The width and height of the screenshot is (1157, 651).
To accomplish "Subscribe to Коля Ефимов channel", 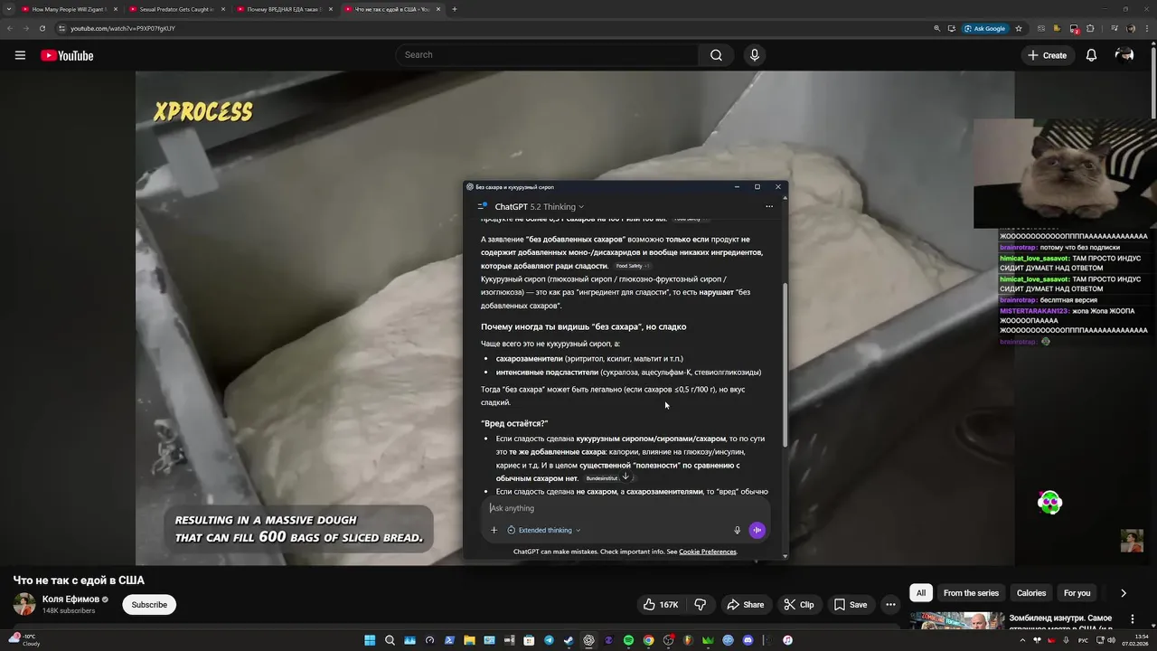I will click(x=149, y=605).
